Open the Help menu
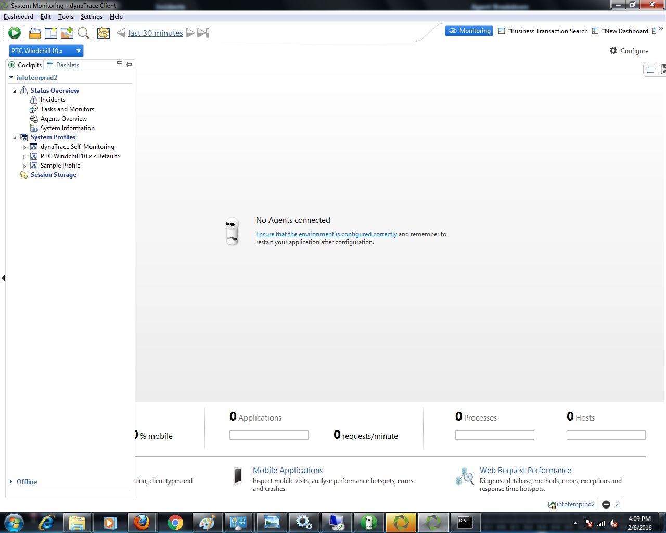Image resolution: width=666 pixels, height=533 pixels. [116, 17]
